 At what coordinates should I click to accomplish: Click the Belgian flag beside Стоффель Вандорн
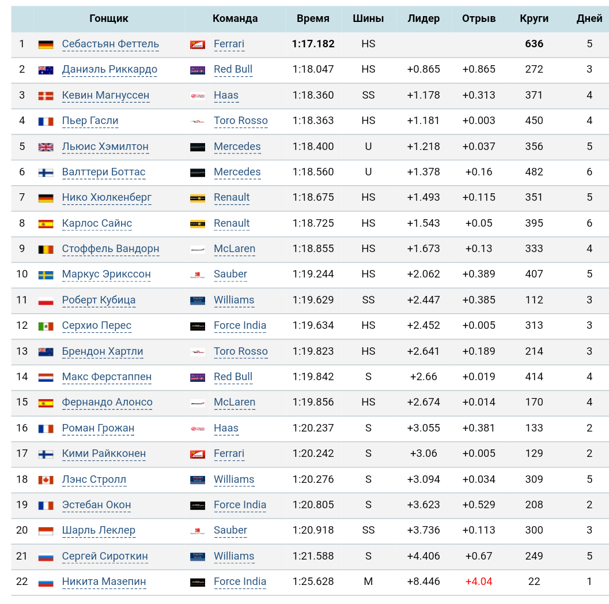pos(46,249)
